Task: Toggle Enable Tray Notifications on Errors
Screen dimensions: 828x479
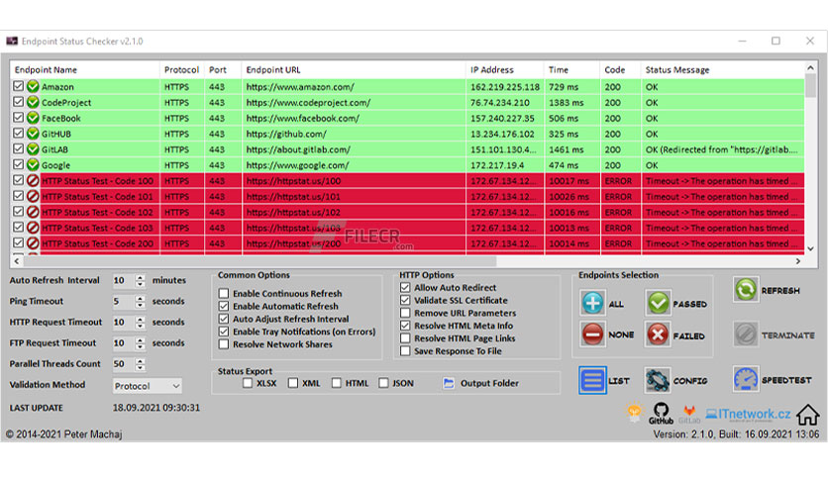Action: [224, 332]
